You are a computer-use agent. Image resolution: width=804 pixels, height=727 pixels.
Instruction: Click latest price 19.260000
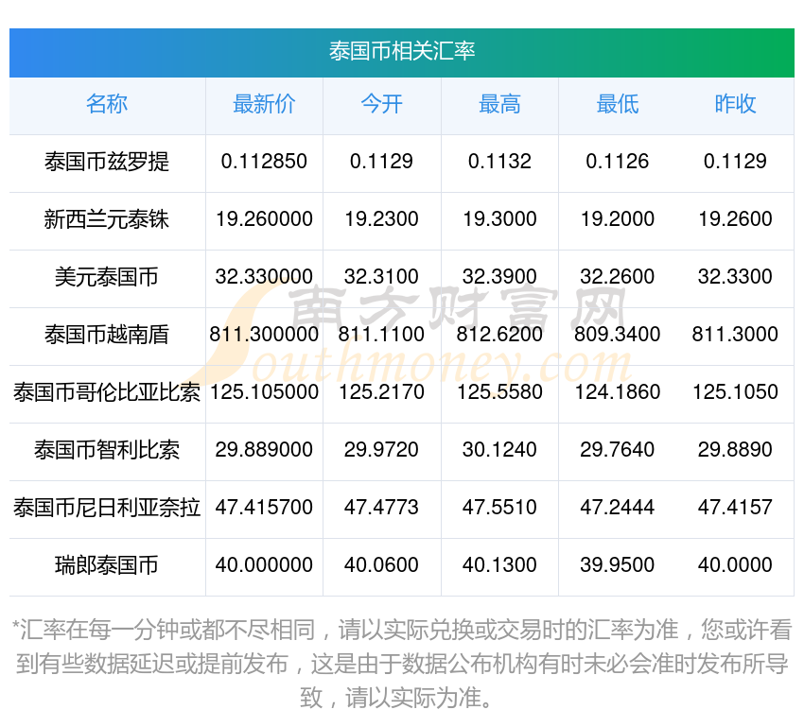pos(264,219)
